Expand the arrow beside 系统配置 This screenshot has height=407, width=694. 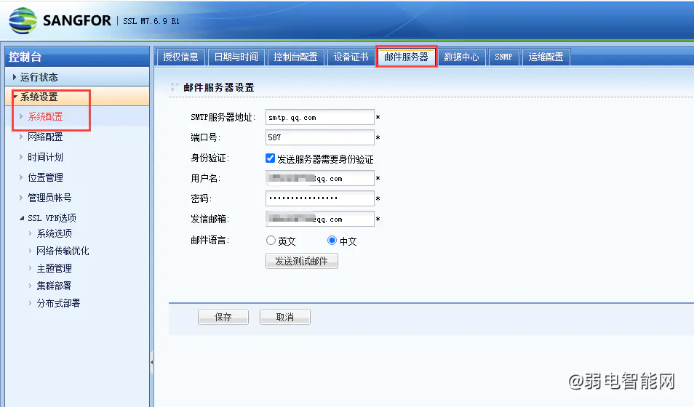[21, 116]
